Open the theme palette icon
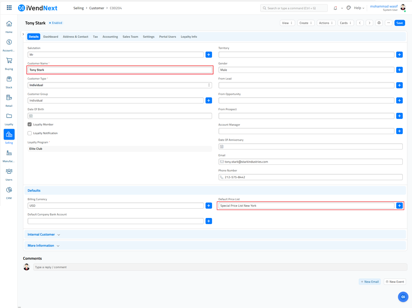This screenshot has height=308, width=412. pyautogui.click(x=349, y=8)
